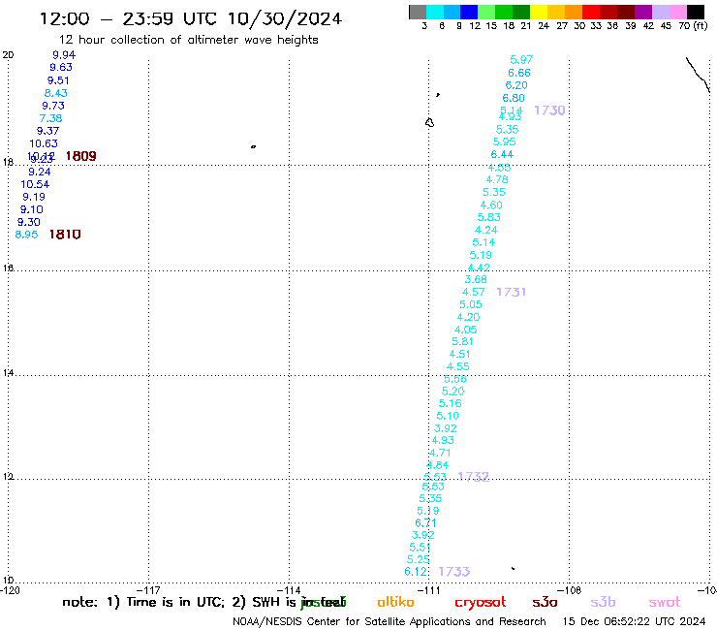
Task: Click the wave height value '6.80'
Action: pos(514,98)
